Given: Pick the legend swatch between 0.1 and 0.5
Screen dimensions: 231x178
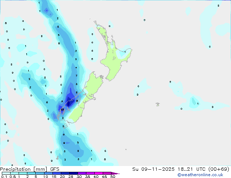Looking at the screenshot, I should coord(6,173).
